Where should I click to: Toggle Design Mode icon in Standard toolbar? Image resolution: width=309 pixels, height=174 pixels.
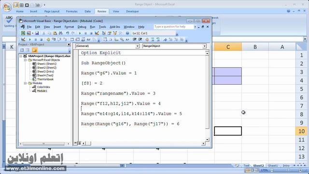[x=97, y=33]
